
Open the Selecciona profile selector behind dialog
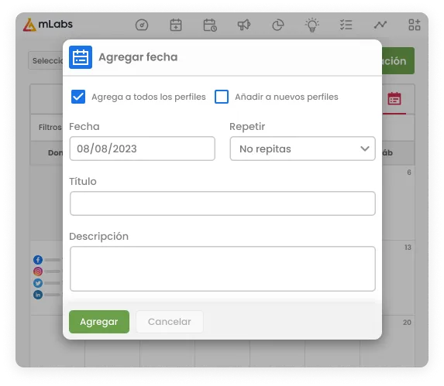click(x=46, y=60)
